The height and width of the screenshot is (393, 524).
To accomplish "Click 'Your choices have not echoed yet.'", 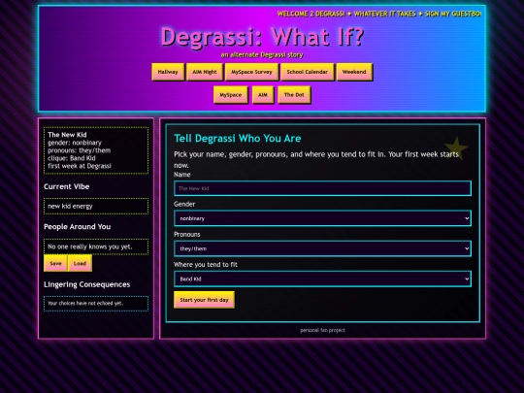I will click(85, 304).
